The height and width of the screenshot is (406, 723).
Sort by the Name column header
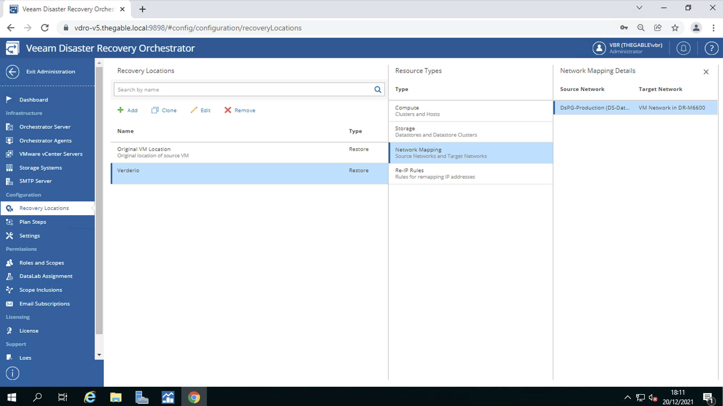[x=125, y=131]
